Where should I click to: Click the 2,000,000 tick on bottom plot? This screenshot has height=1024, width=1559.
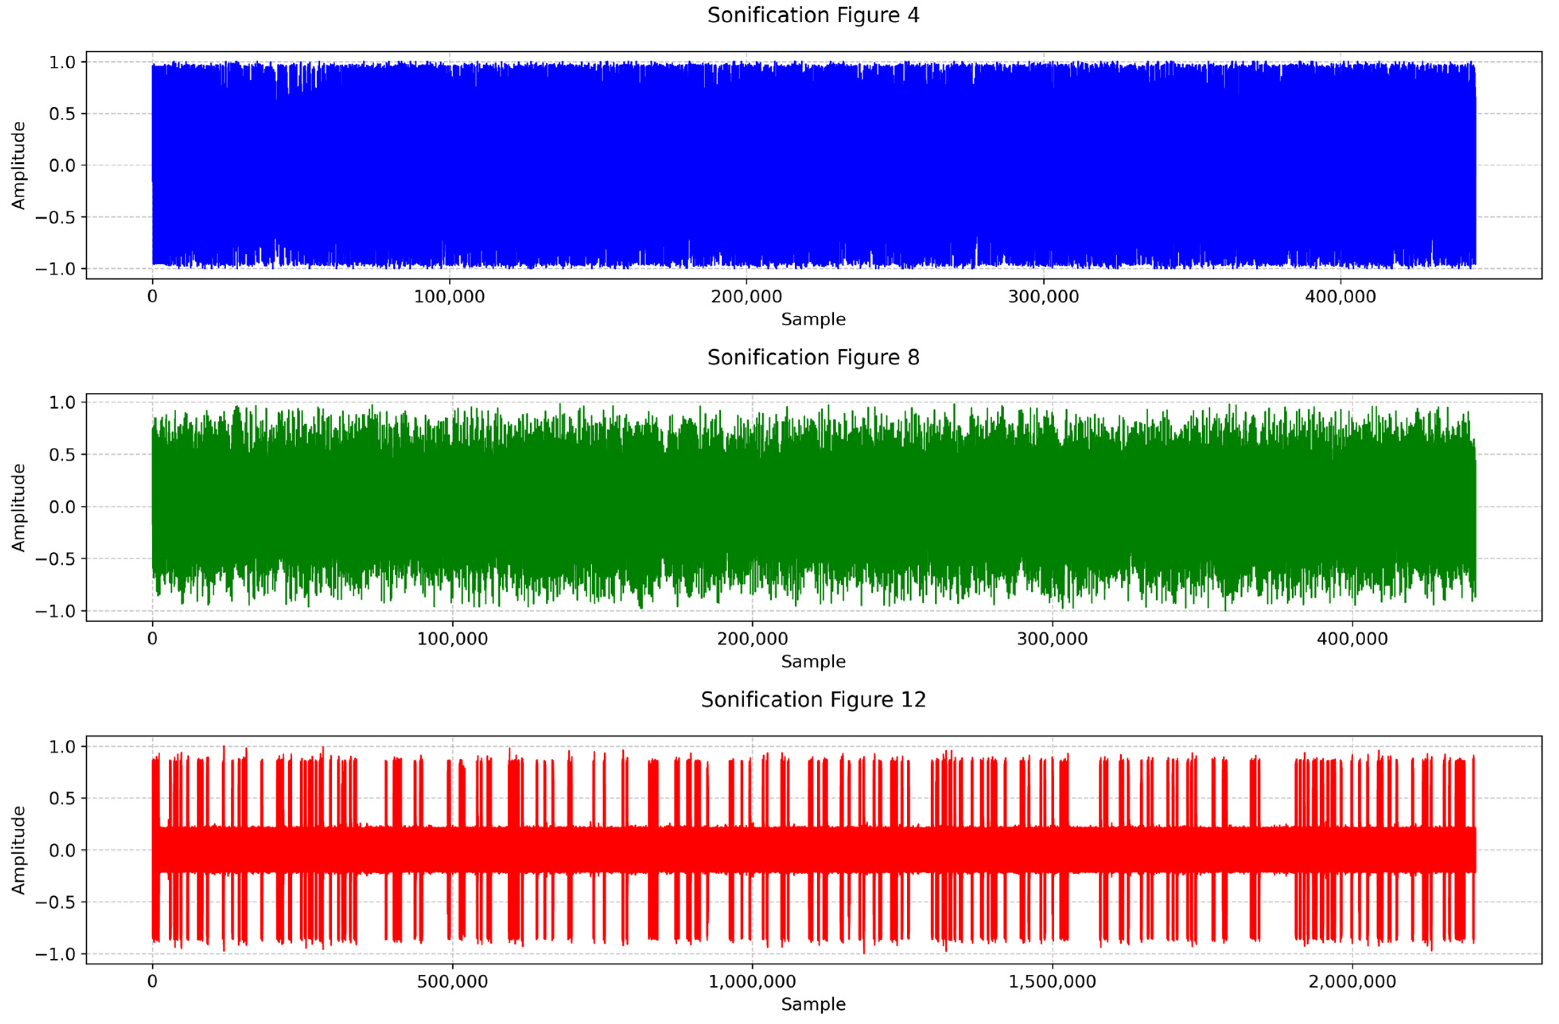[x=1352, y=981]
